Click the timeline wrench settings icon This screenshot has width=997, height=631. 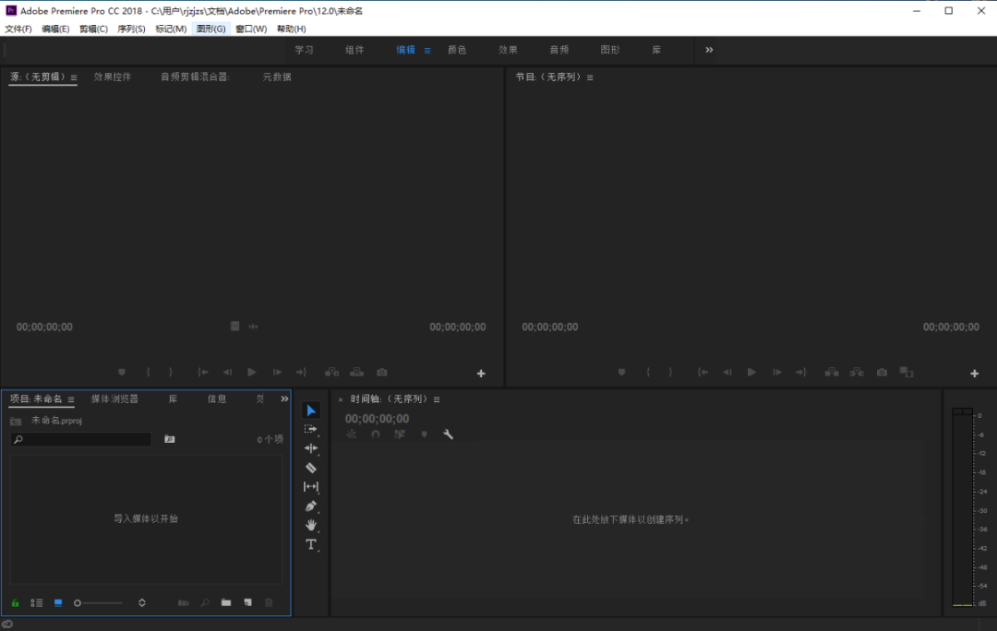point(449,435)
